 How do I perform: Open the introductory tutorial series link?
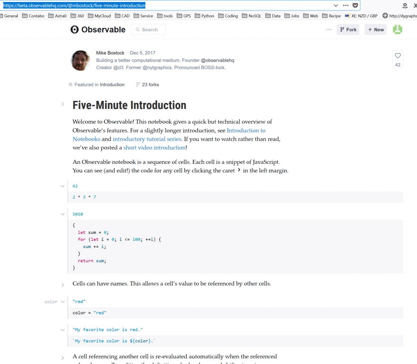pos(147,139)
